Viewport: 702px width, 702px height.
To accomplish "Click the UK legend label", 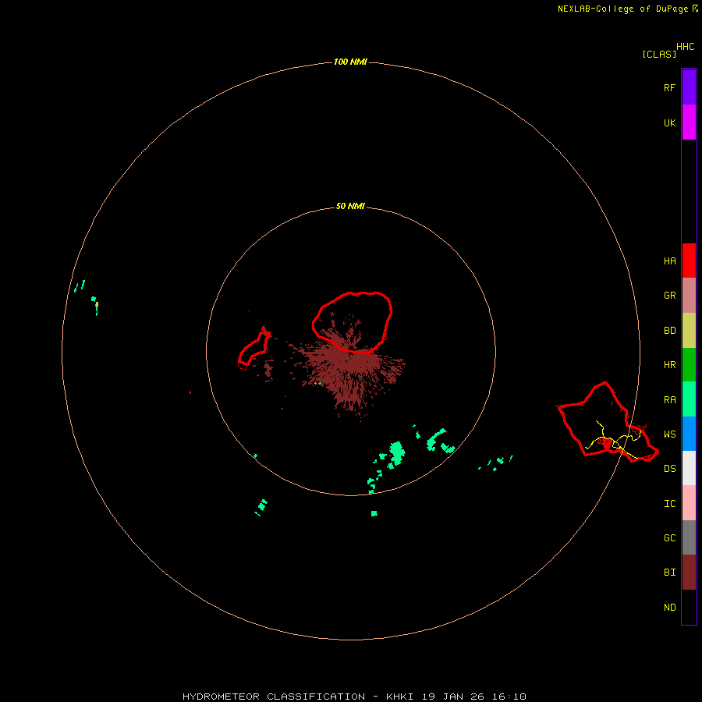I will click(669, 122).
